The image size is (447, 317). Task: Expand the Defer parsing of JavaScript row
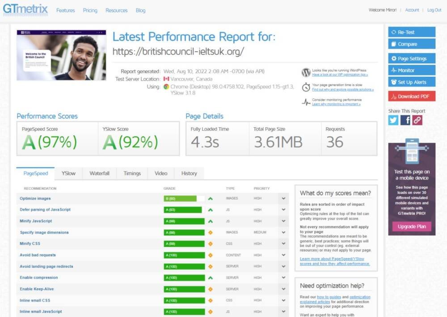[x=283, y=210]
